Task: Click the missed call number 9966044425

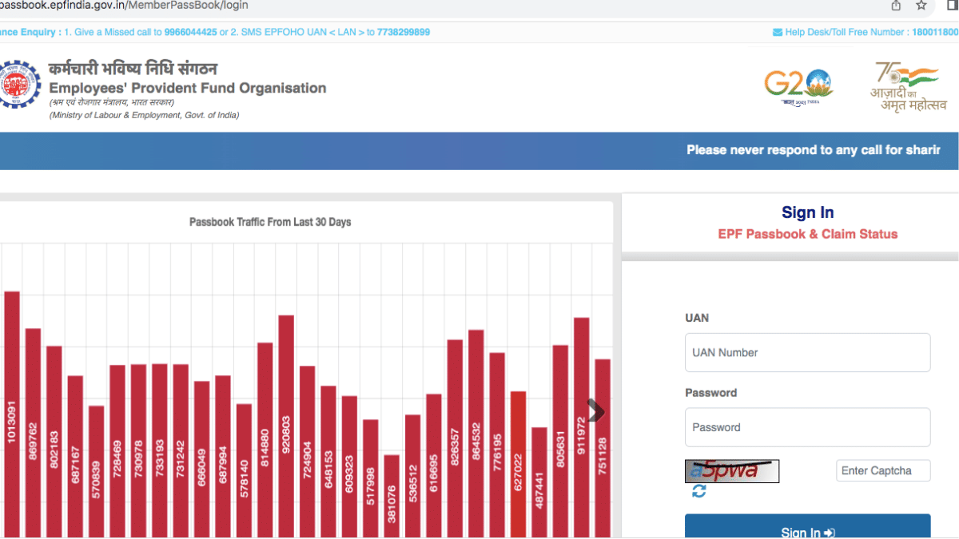Action: [x=190, y=33]
